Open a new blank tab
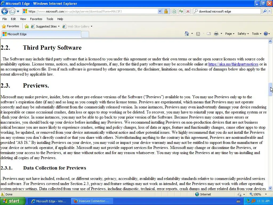Screen dimensions: 273x205 pos(85,34)
